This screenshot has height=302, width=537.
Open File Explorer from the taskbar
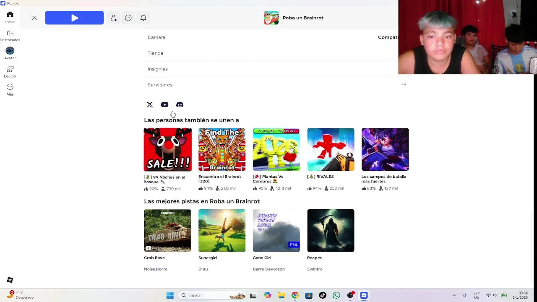(x=281, y=295)
